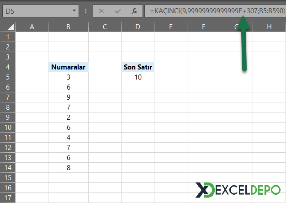Select column A header

coord(32,27)
